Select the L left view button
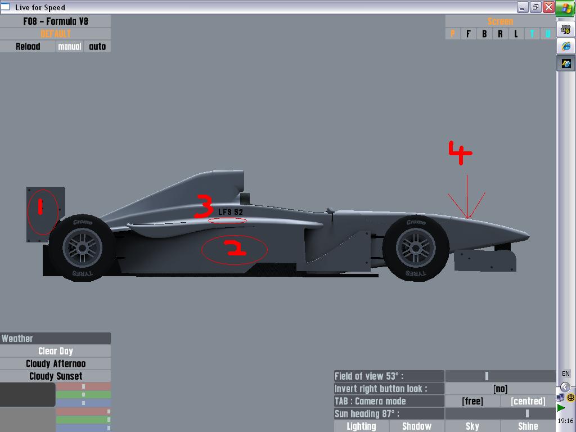Screen dimensions: 576x432 (x=516, y=34)
